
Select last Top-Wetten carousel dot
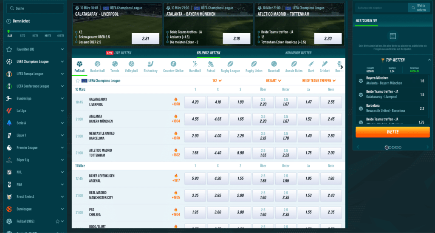[x=400, y=148]
